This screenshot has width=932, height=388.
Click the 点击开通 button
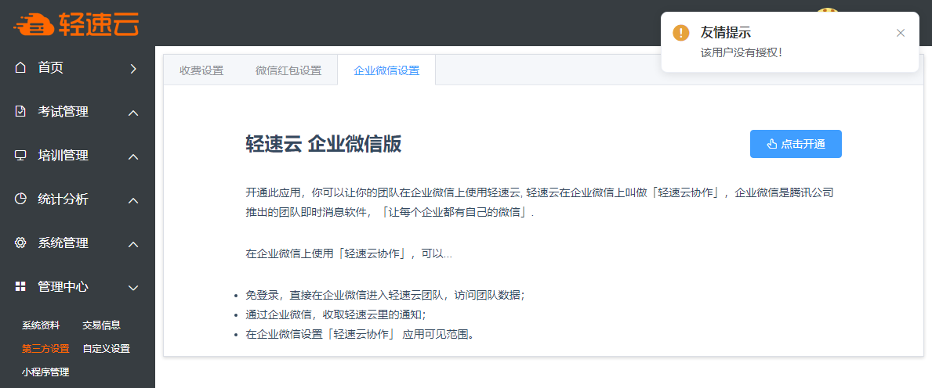tap(796, 144)
